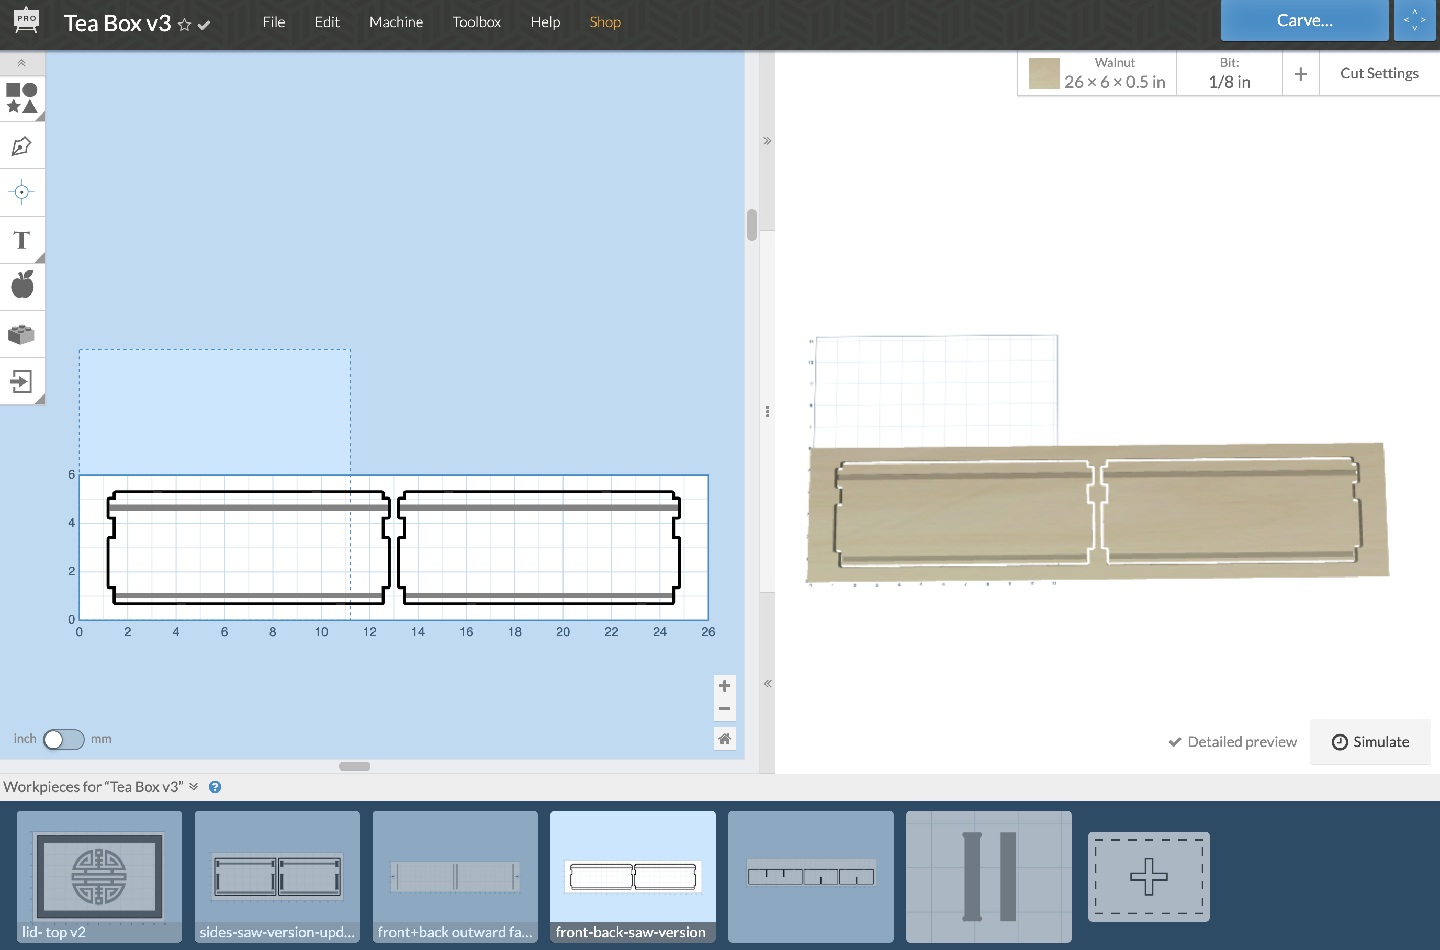Zoom in on the design canvas
The width and height of the screenshot is (1440, 950).
724,686
